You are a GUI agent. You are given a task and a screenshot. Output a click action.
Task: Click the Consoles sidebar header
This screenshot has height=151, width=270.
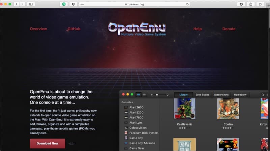[x=127, y=102]
